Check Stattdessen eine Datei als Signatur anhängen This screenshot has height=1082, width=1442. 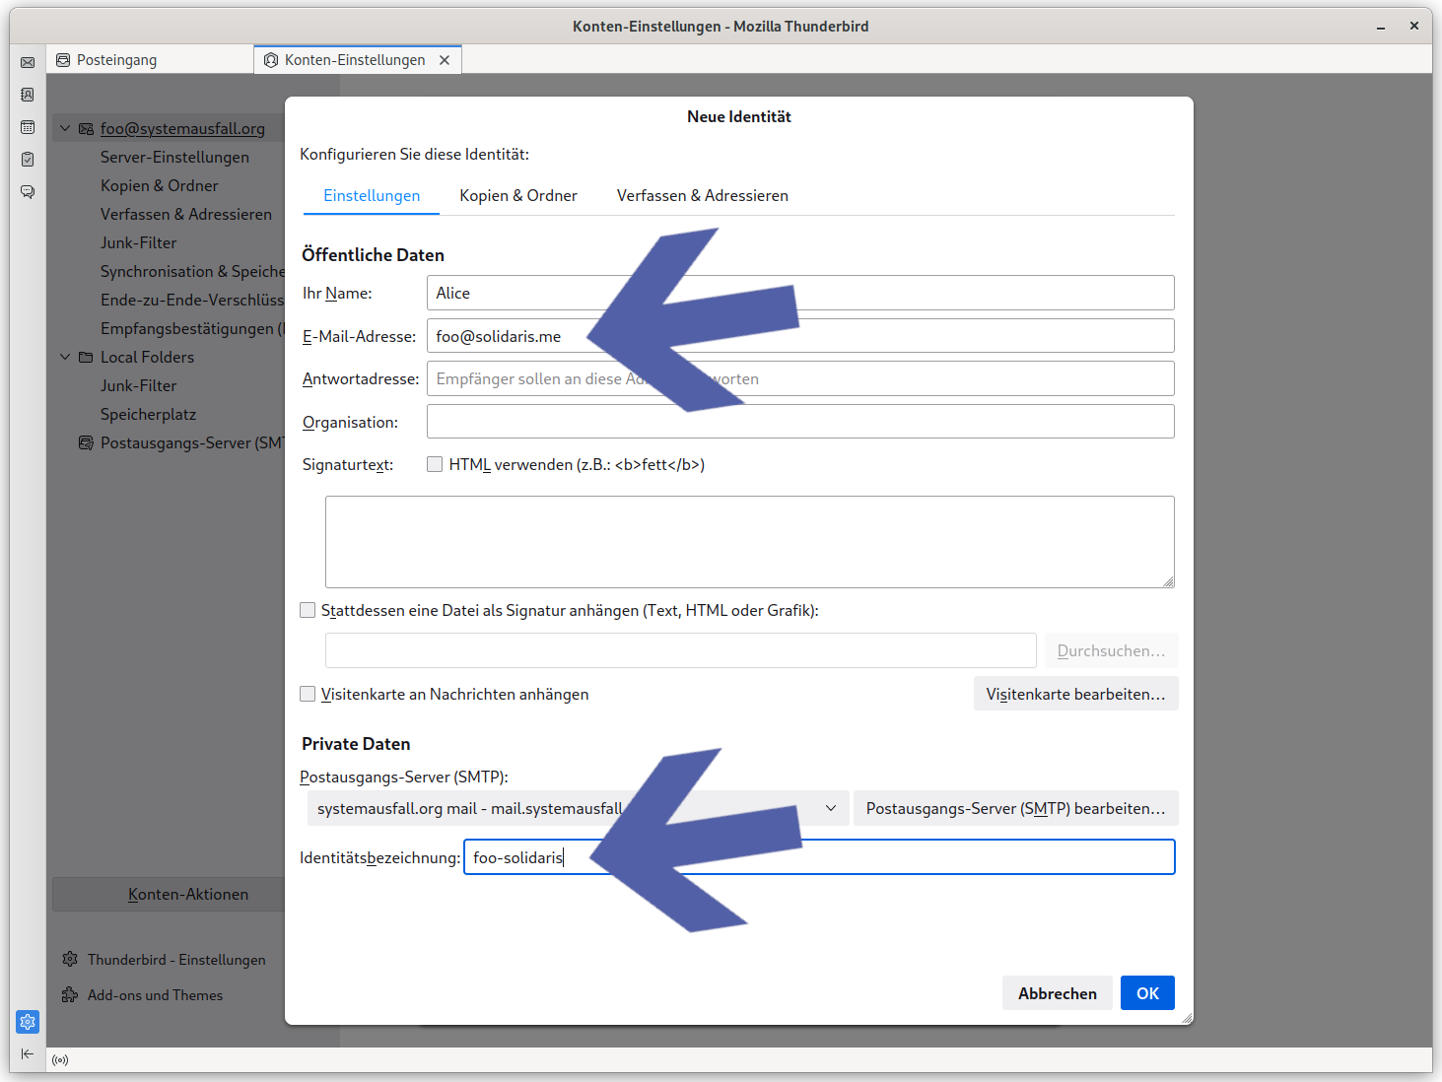(308, 610)
